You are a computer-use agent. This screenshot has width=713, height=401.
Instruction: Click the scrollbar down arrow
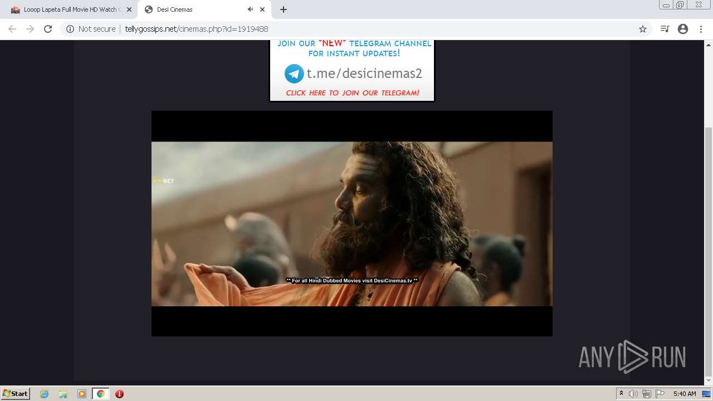click(709, 382)
